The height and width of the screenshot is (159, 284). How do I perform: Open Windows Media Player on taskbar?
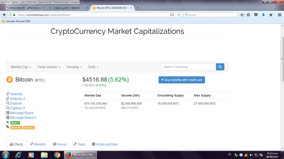pyautogui.click(x=31, y=155)
